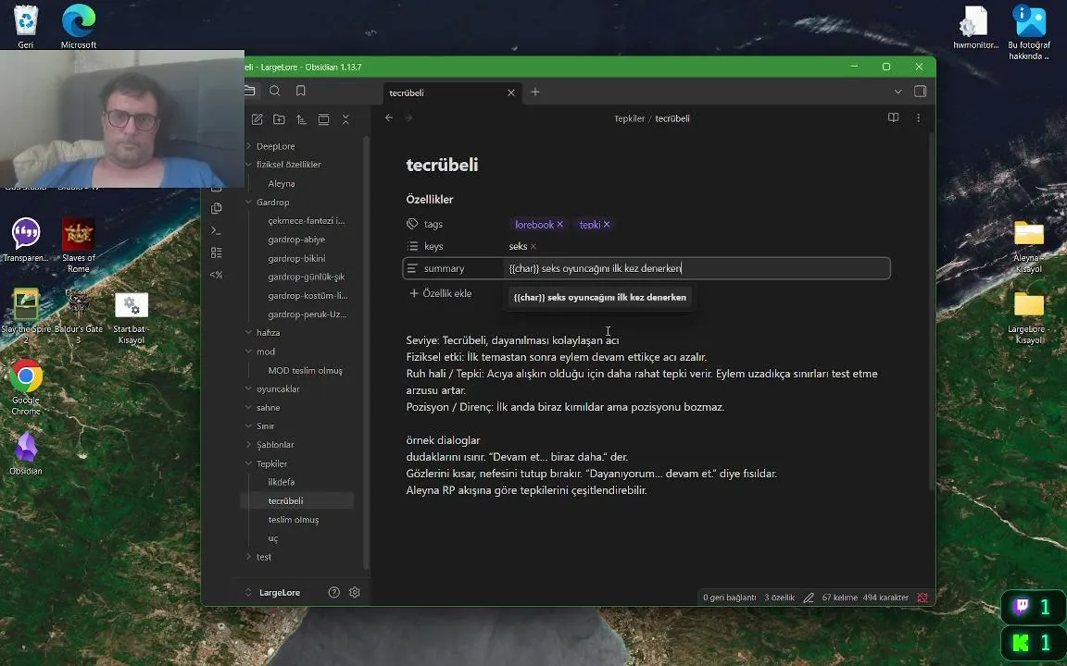Open the Recycle Bin (Geri) desktop icon
Image resolution: width=1067 pixels, height=666 pixels.
(26, 26)
